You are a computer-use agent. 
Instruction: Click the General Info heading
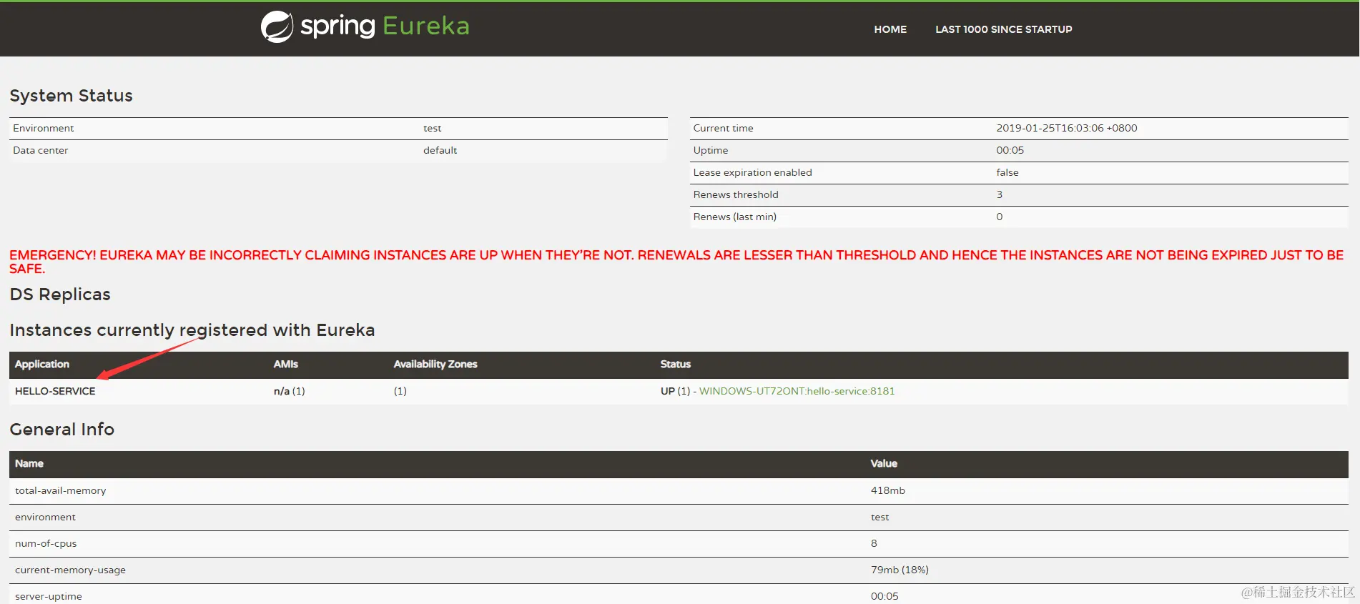click(62, 429)
